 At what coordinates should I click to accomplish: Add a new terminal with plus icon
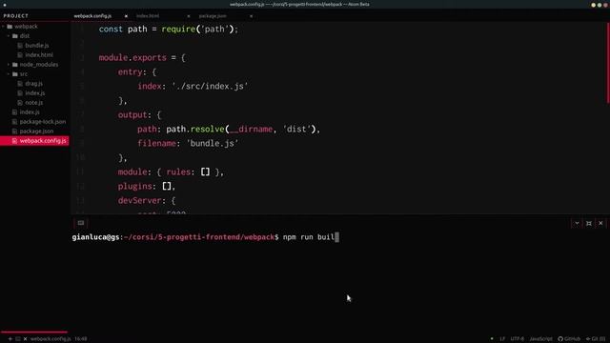coord(10,339)
